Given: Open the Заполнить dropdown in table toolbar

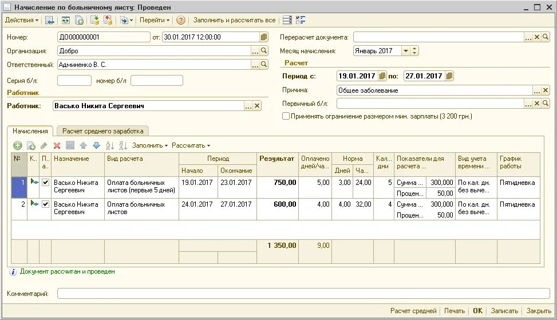Looking at the screenshot, I should [149, 145].
